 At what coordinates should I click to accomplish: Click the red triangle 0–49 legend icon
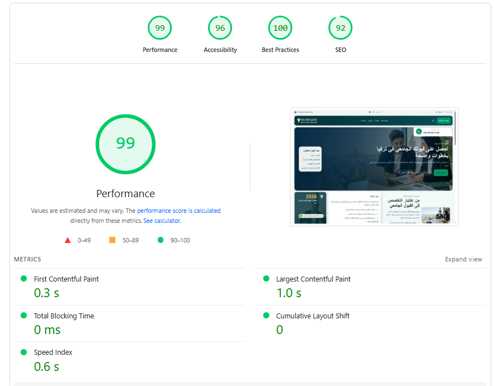click(67, 240)
